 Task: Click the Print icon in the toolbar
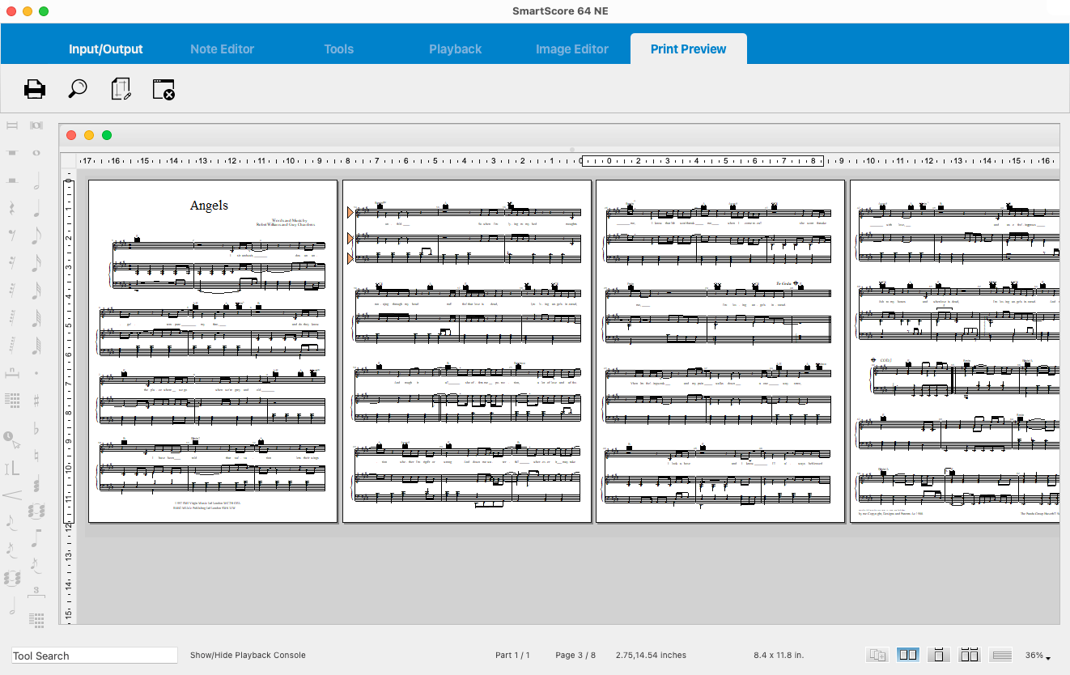click(35, 89)
